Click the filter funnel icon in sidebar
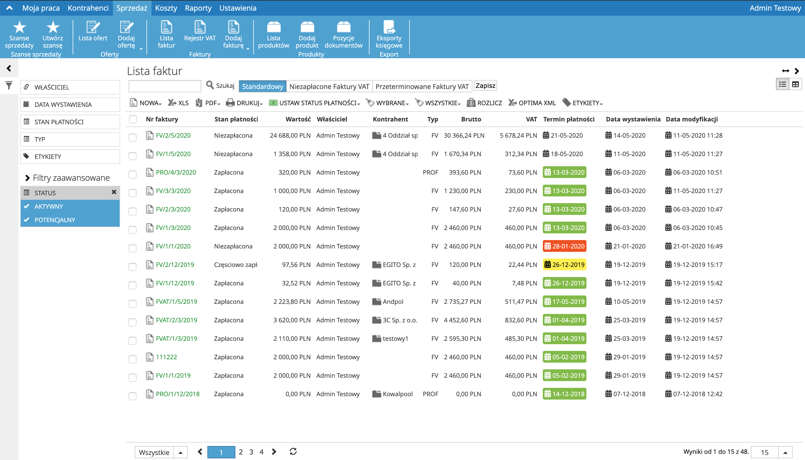This screenshot has height=460, width=805. tap(9, 86)
